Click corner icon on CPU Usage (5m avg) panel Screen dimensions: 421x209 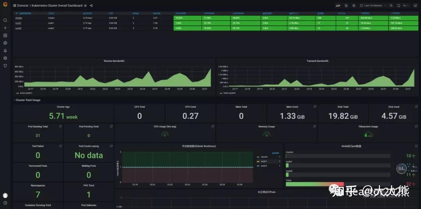(x=213, y=126)
